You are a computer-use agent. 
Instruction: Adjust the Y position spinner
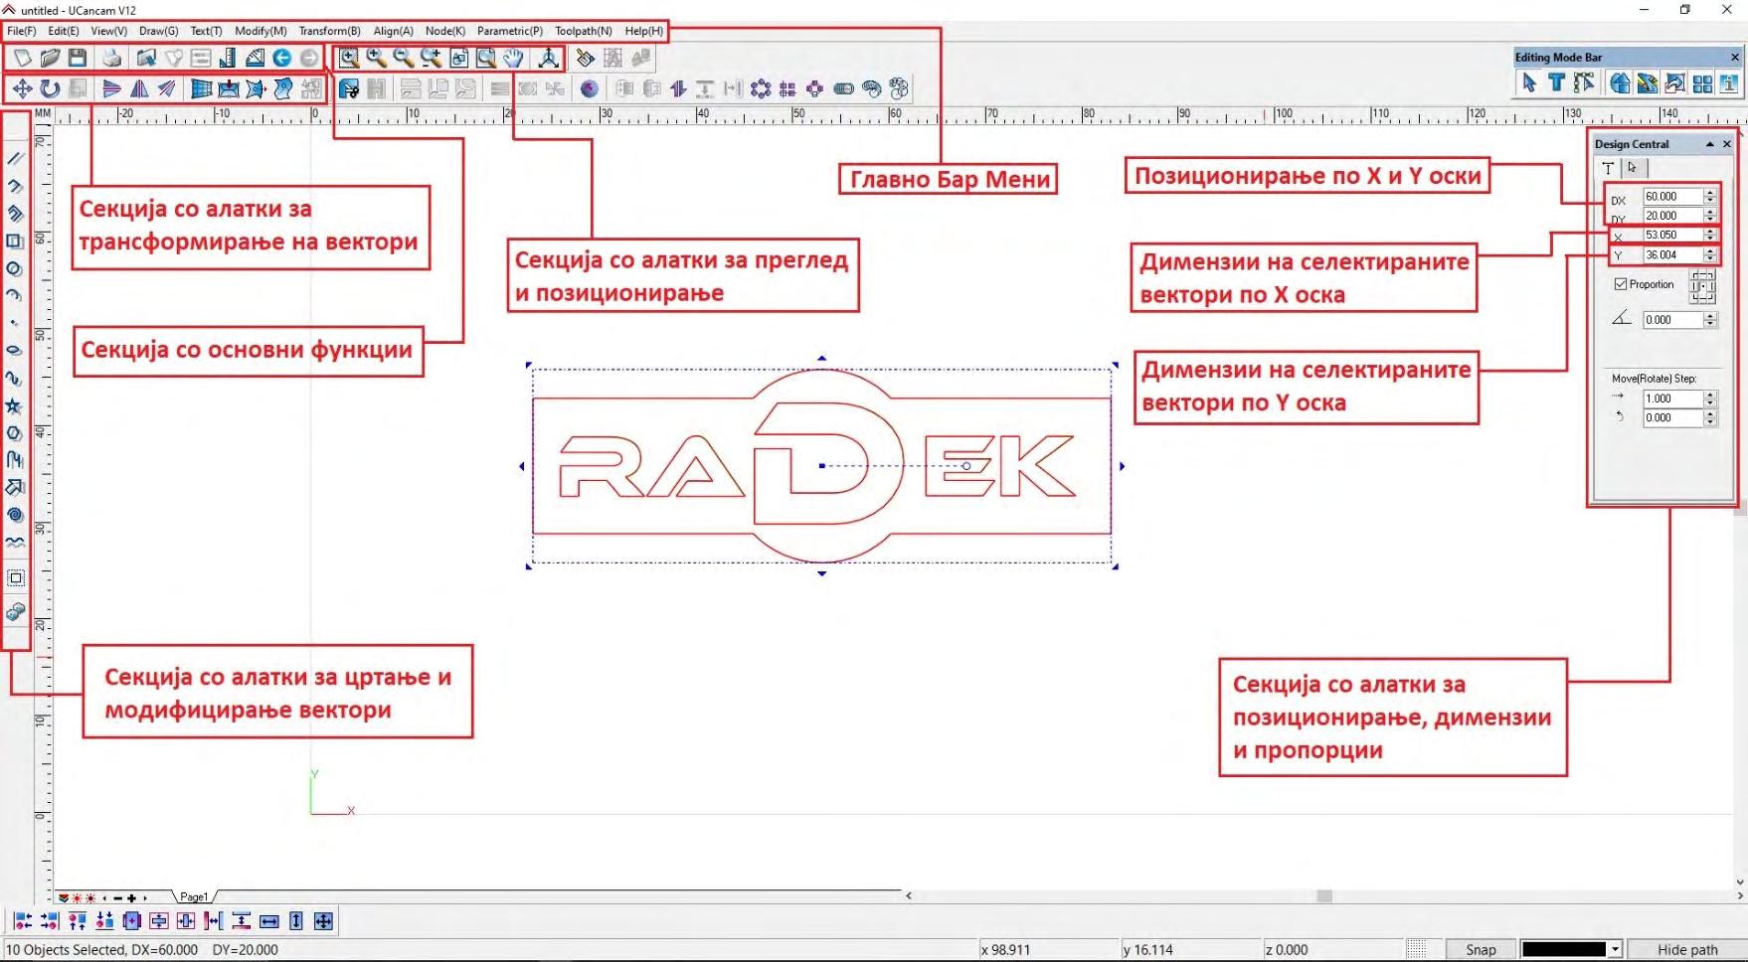[x=1710, y=255]
